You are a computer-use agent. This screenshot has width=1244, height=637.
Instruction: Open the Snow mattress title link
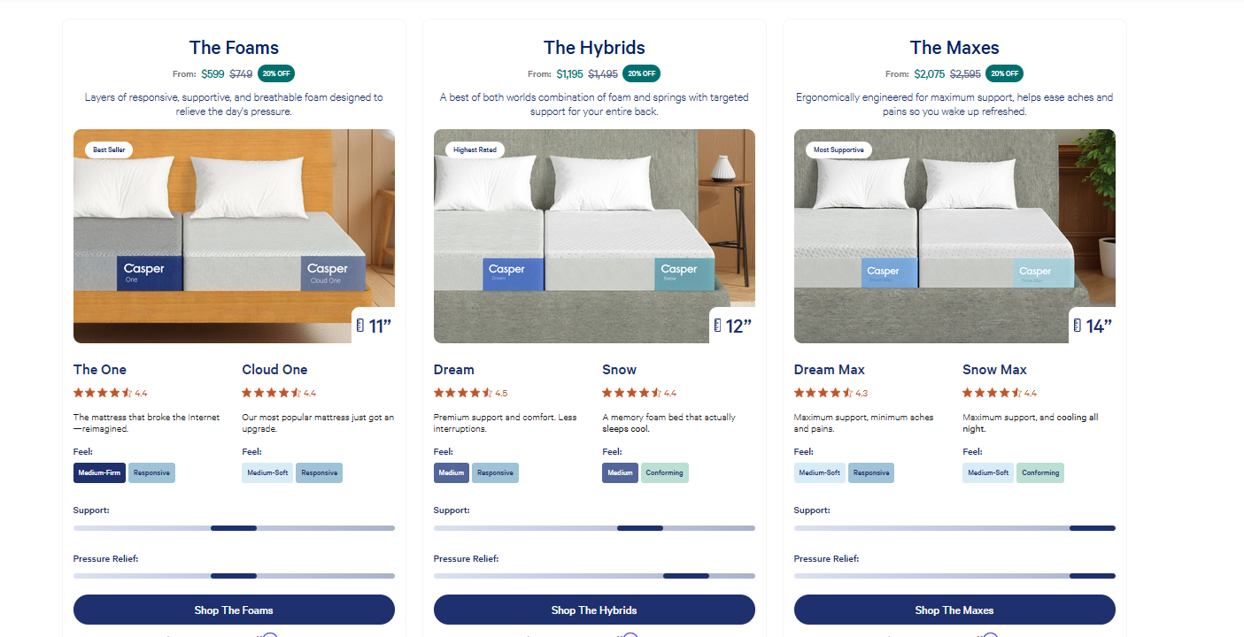tap(619, 370)
